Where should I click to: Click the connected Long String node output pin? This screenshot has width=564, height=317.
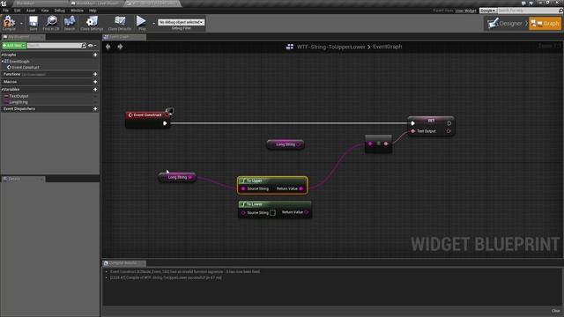tap(190, 177)
